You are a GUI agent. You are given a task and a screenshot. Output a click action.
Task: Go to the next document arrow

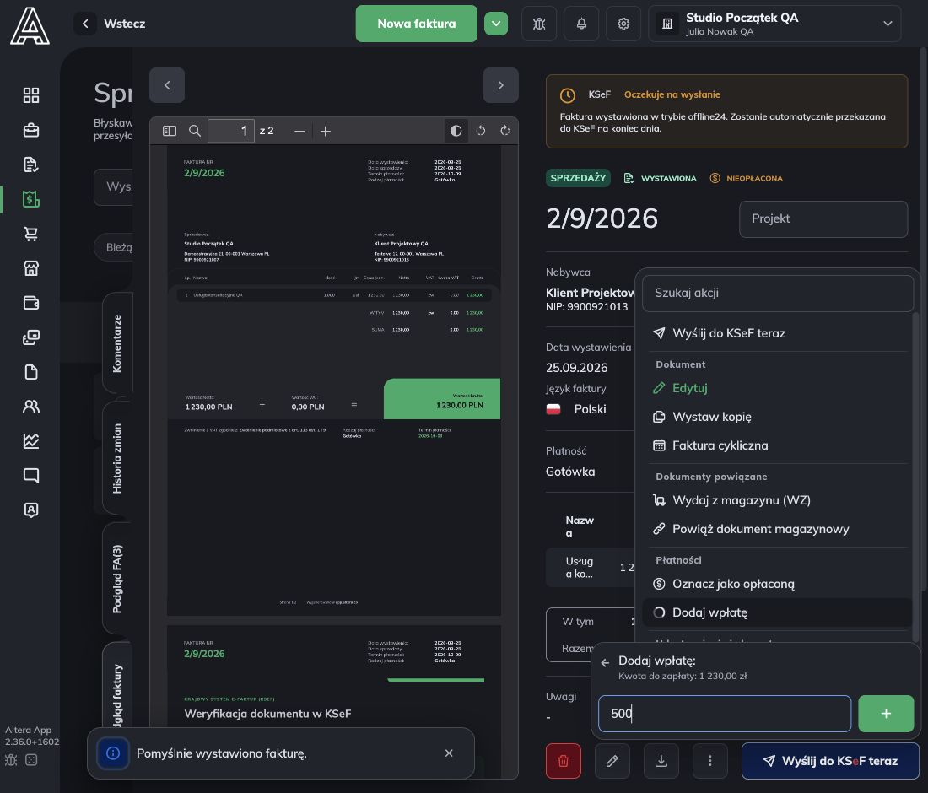coord(500,85)
